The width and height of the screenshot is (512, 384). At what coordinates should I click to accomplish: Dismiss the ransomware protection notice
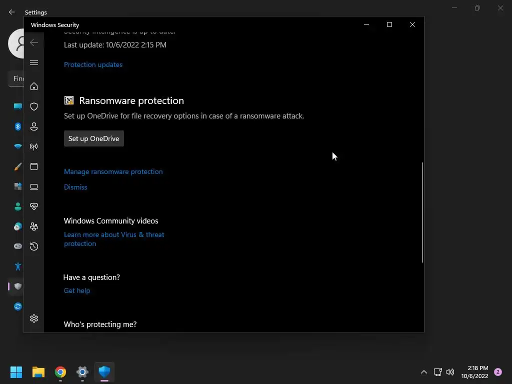[x=75, y=187]
